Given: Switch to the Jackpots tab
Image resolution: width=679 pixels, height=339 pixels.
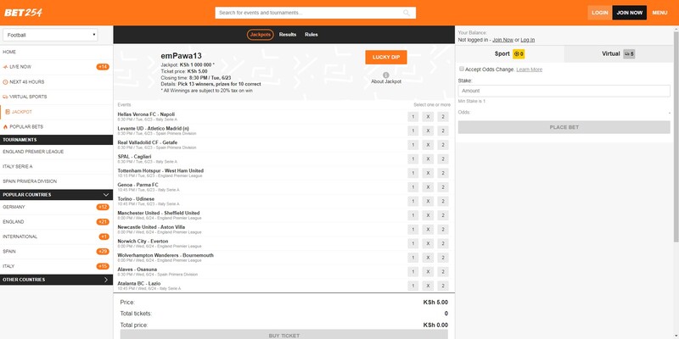Looking at the screenshot, I should tap(261, 35).
